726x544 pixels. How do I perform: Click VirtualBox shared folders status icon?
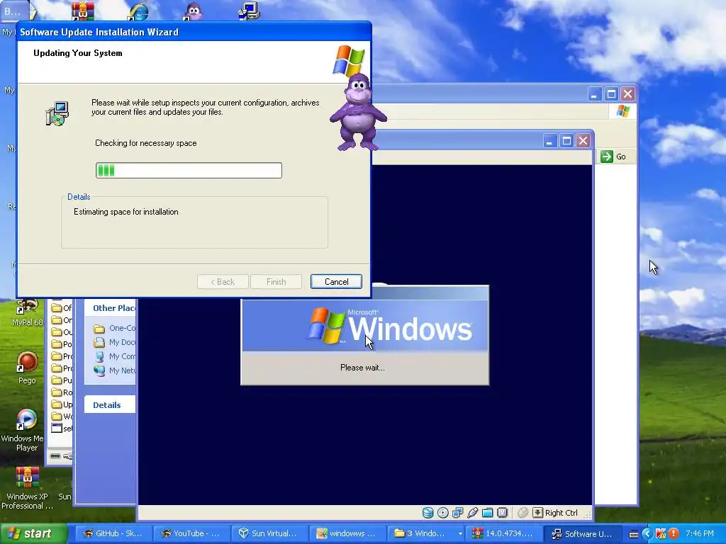(x=487, y=513)
